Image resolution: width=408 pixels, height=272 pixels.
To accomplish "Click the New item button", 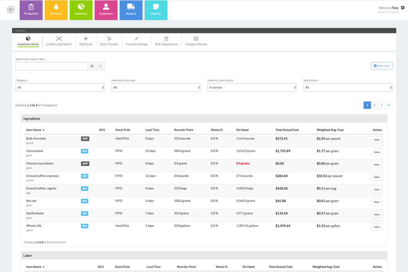I will pyautogui.click(x=381, y=66).
